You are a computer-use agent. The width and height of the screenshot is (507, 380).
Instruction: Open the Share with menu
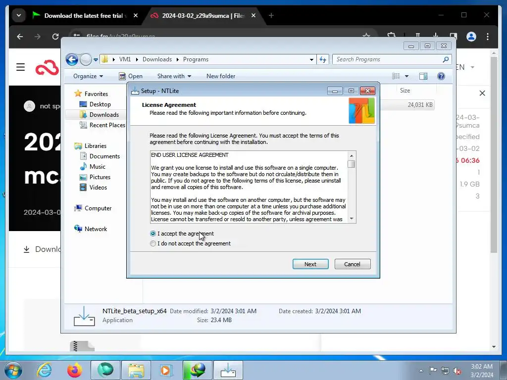point(174,76)
